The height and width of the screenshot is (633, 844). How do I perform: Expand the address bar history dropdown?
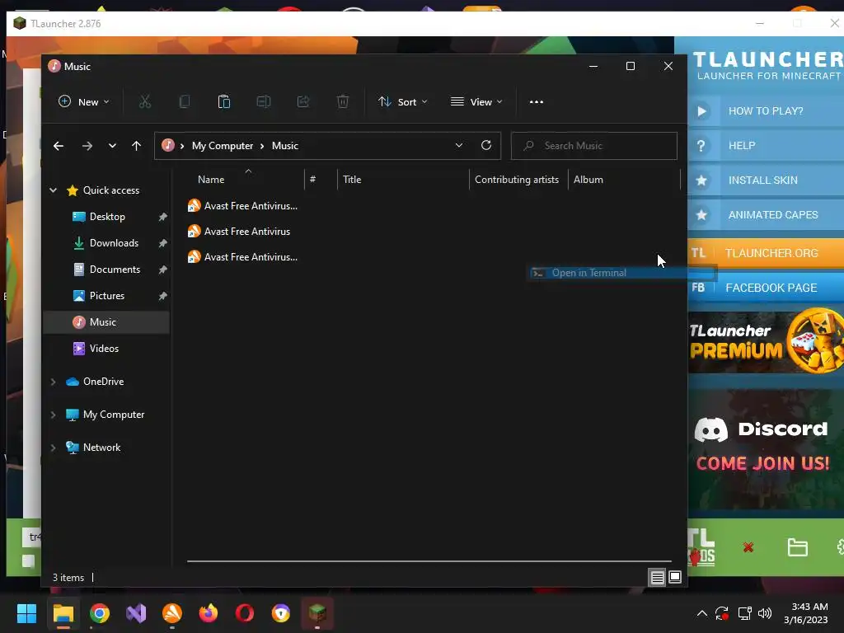[x=458, y=145]
